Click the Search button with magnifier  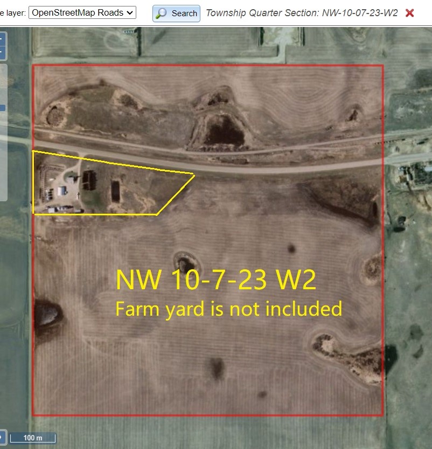(x=176, y=13)
